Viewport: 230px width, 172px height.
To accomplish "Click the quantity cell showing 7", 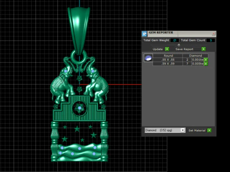I will click(x=187, y=64).
